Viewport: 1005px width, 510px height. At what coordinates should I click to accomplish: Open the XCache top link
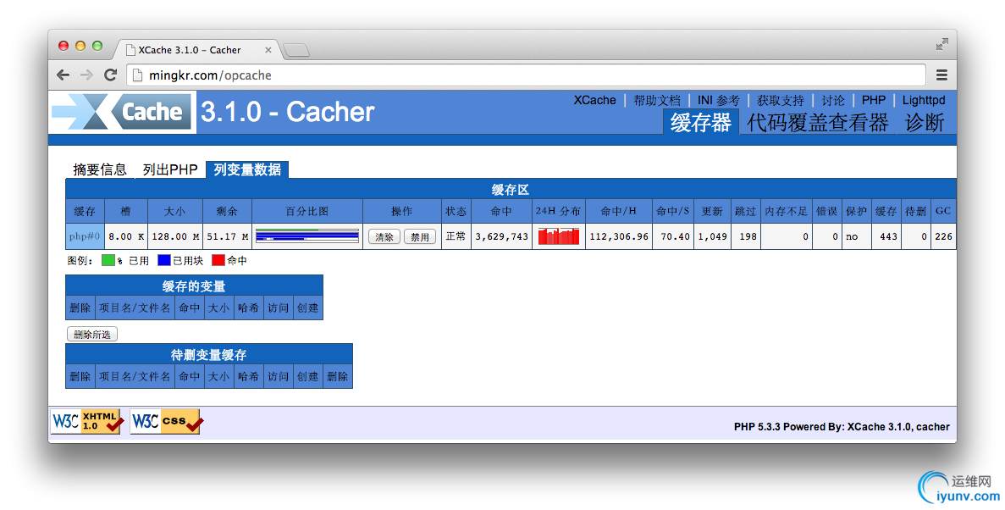click(594, 100)
